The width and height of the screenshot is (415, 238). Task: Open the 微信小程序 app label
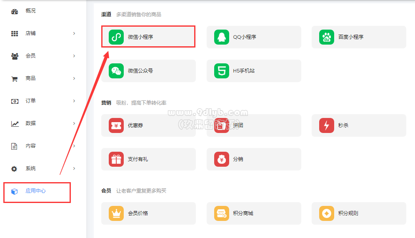[x=140, y=37]
